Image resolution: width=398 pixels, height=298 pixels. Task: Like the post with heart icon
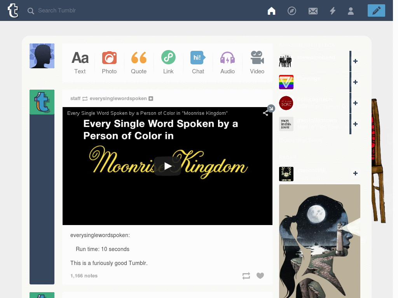click(260, 275)
